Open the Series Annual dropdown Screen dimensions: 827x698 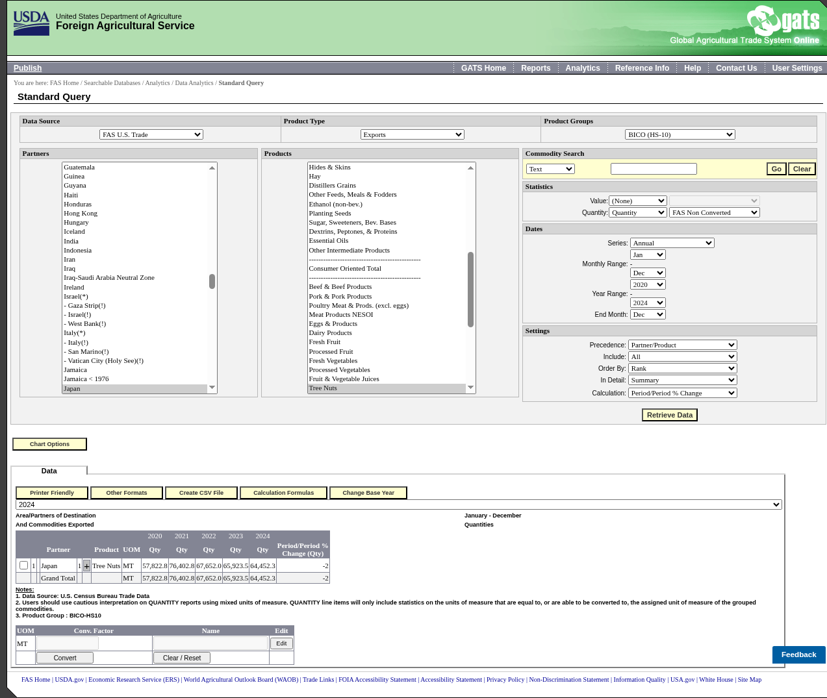coord(672,243)
